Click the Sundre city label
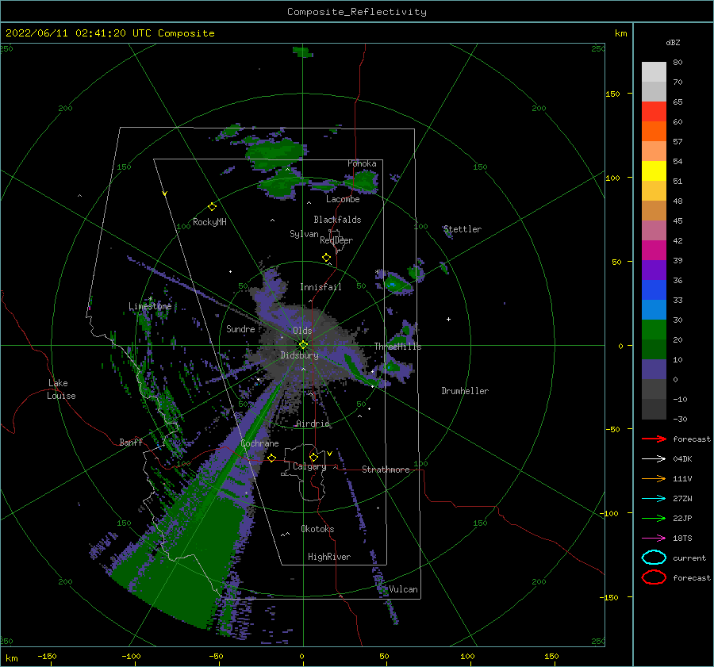Screen dimensions: 714x667 click(x=240, y=328)
